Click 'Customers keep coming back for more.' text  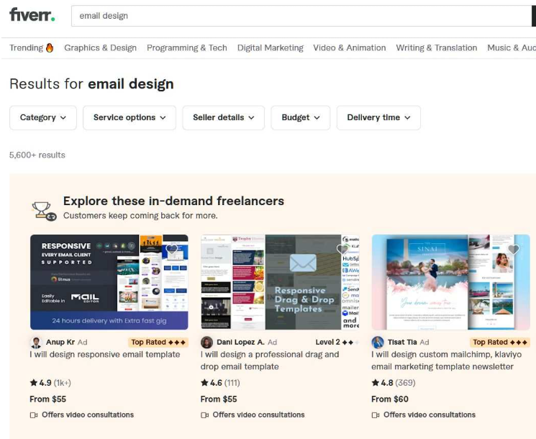click(x=140, y=216)
